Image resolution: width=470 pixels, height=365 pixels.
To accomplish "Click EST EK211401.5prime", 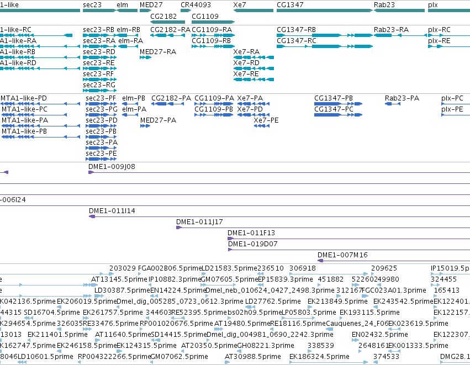I will 57,335.
